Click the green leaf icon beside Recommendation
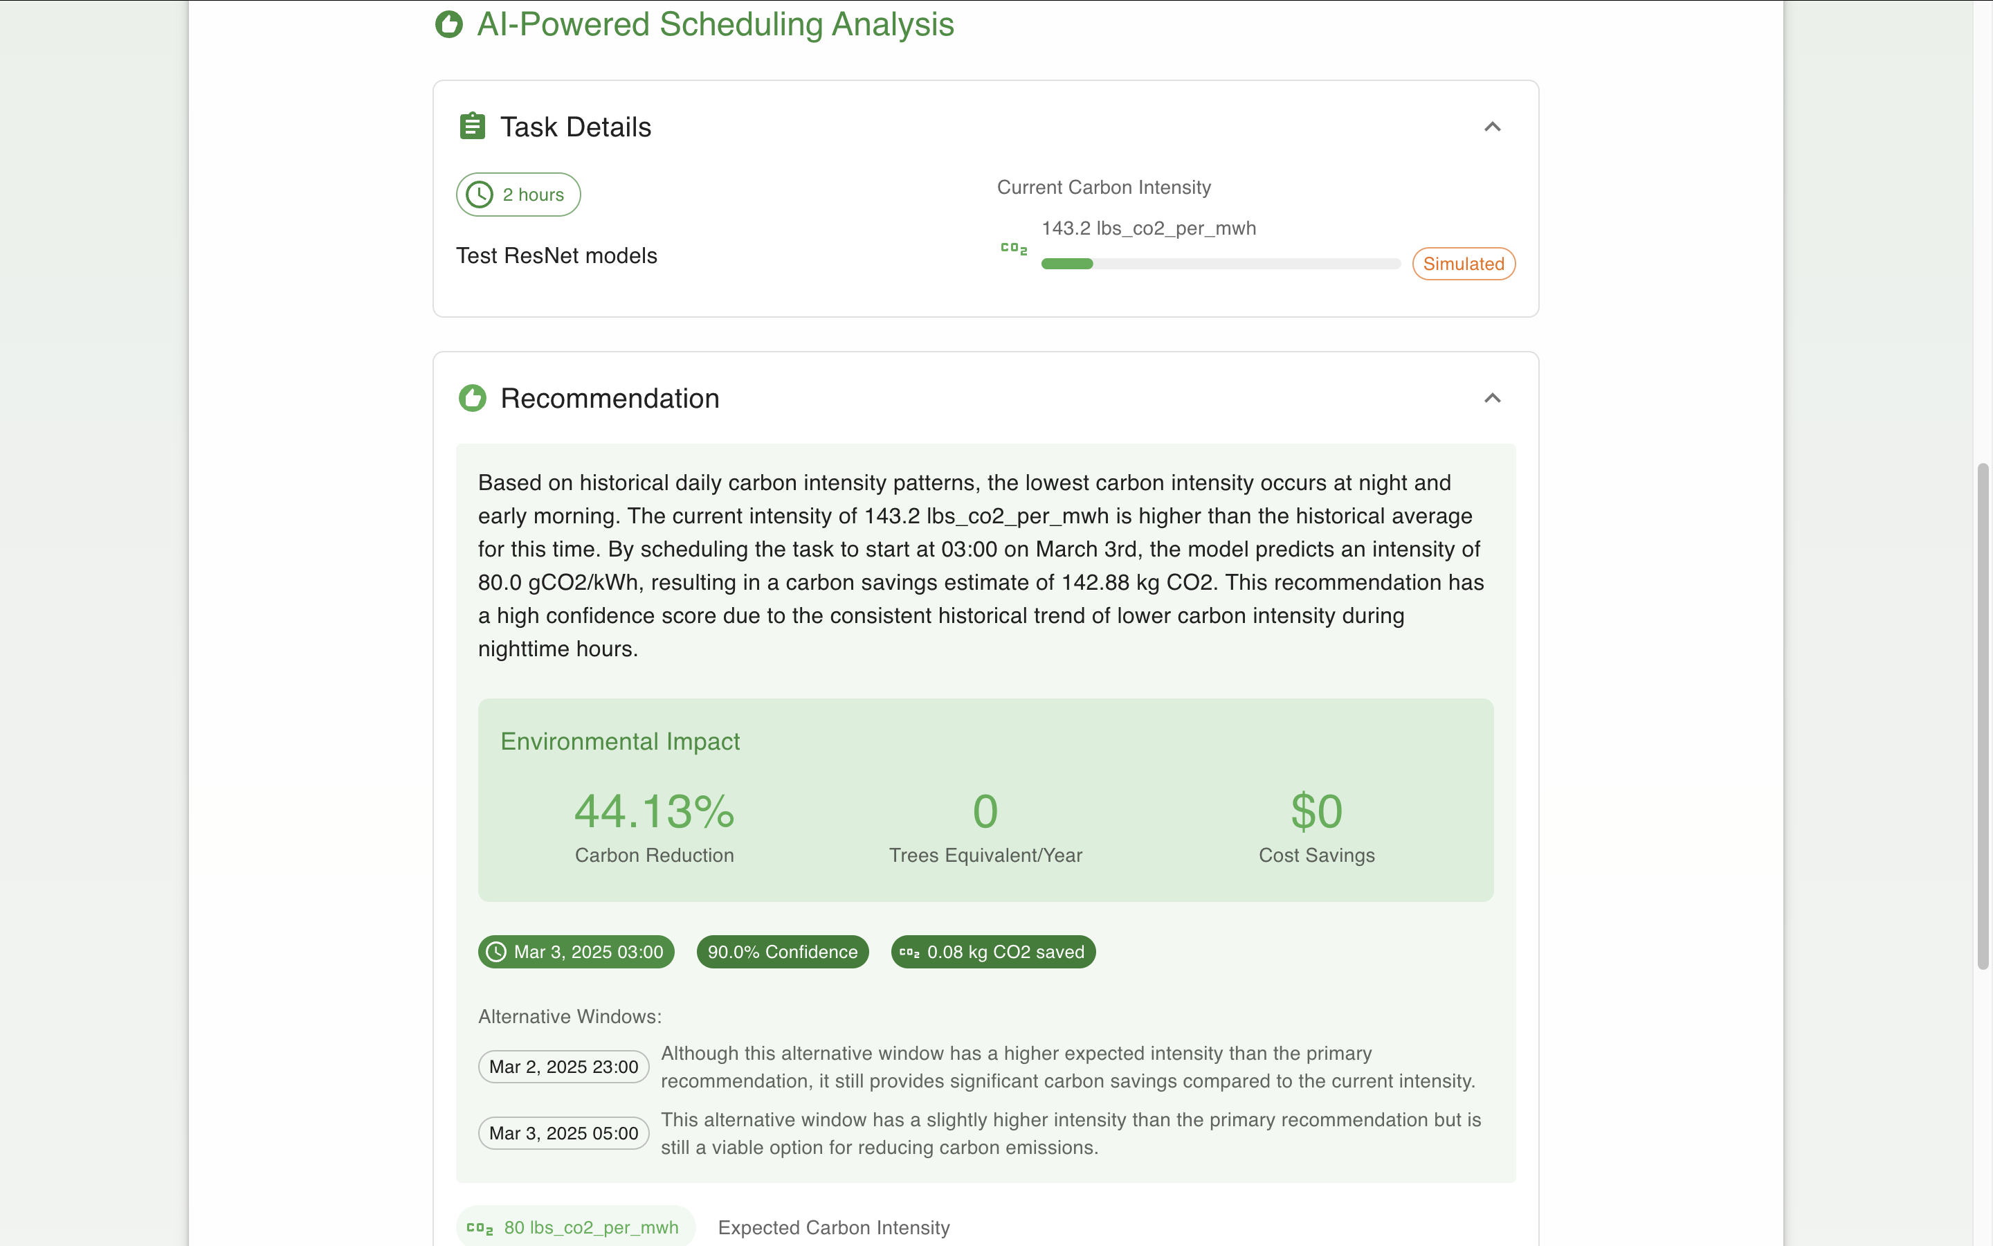Image resolution: width=1993 pixels, height=1246 pixels. [473, 398]
